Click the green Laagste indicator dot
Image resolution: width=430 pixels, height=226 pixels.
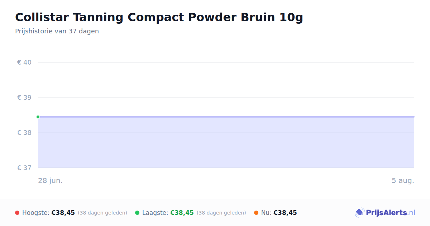pyautogui.click(x=137, y=213)
